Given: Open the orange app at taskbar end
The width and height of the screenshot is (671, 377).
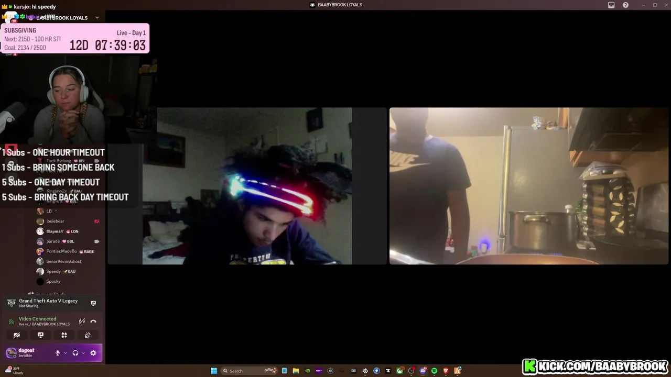Looking at the screenshot, I should [457, 371].
